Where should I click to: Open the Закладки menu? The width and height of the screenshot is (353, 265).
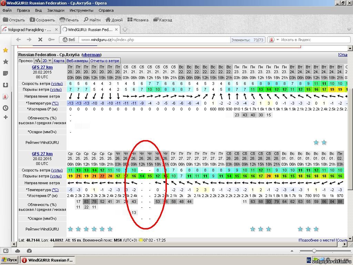click(56, 10)
